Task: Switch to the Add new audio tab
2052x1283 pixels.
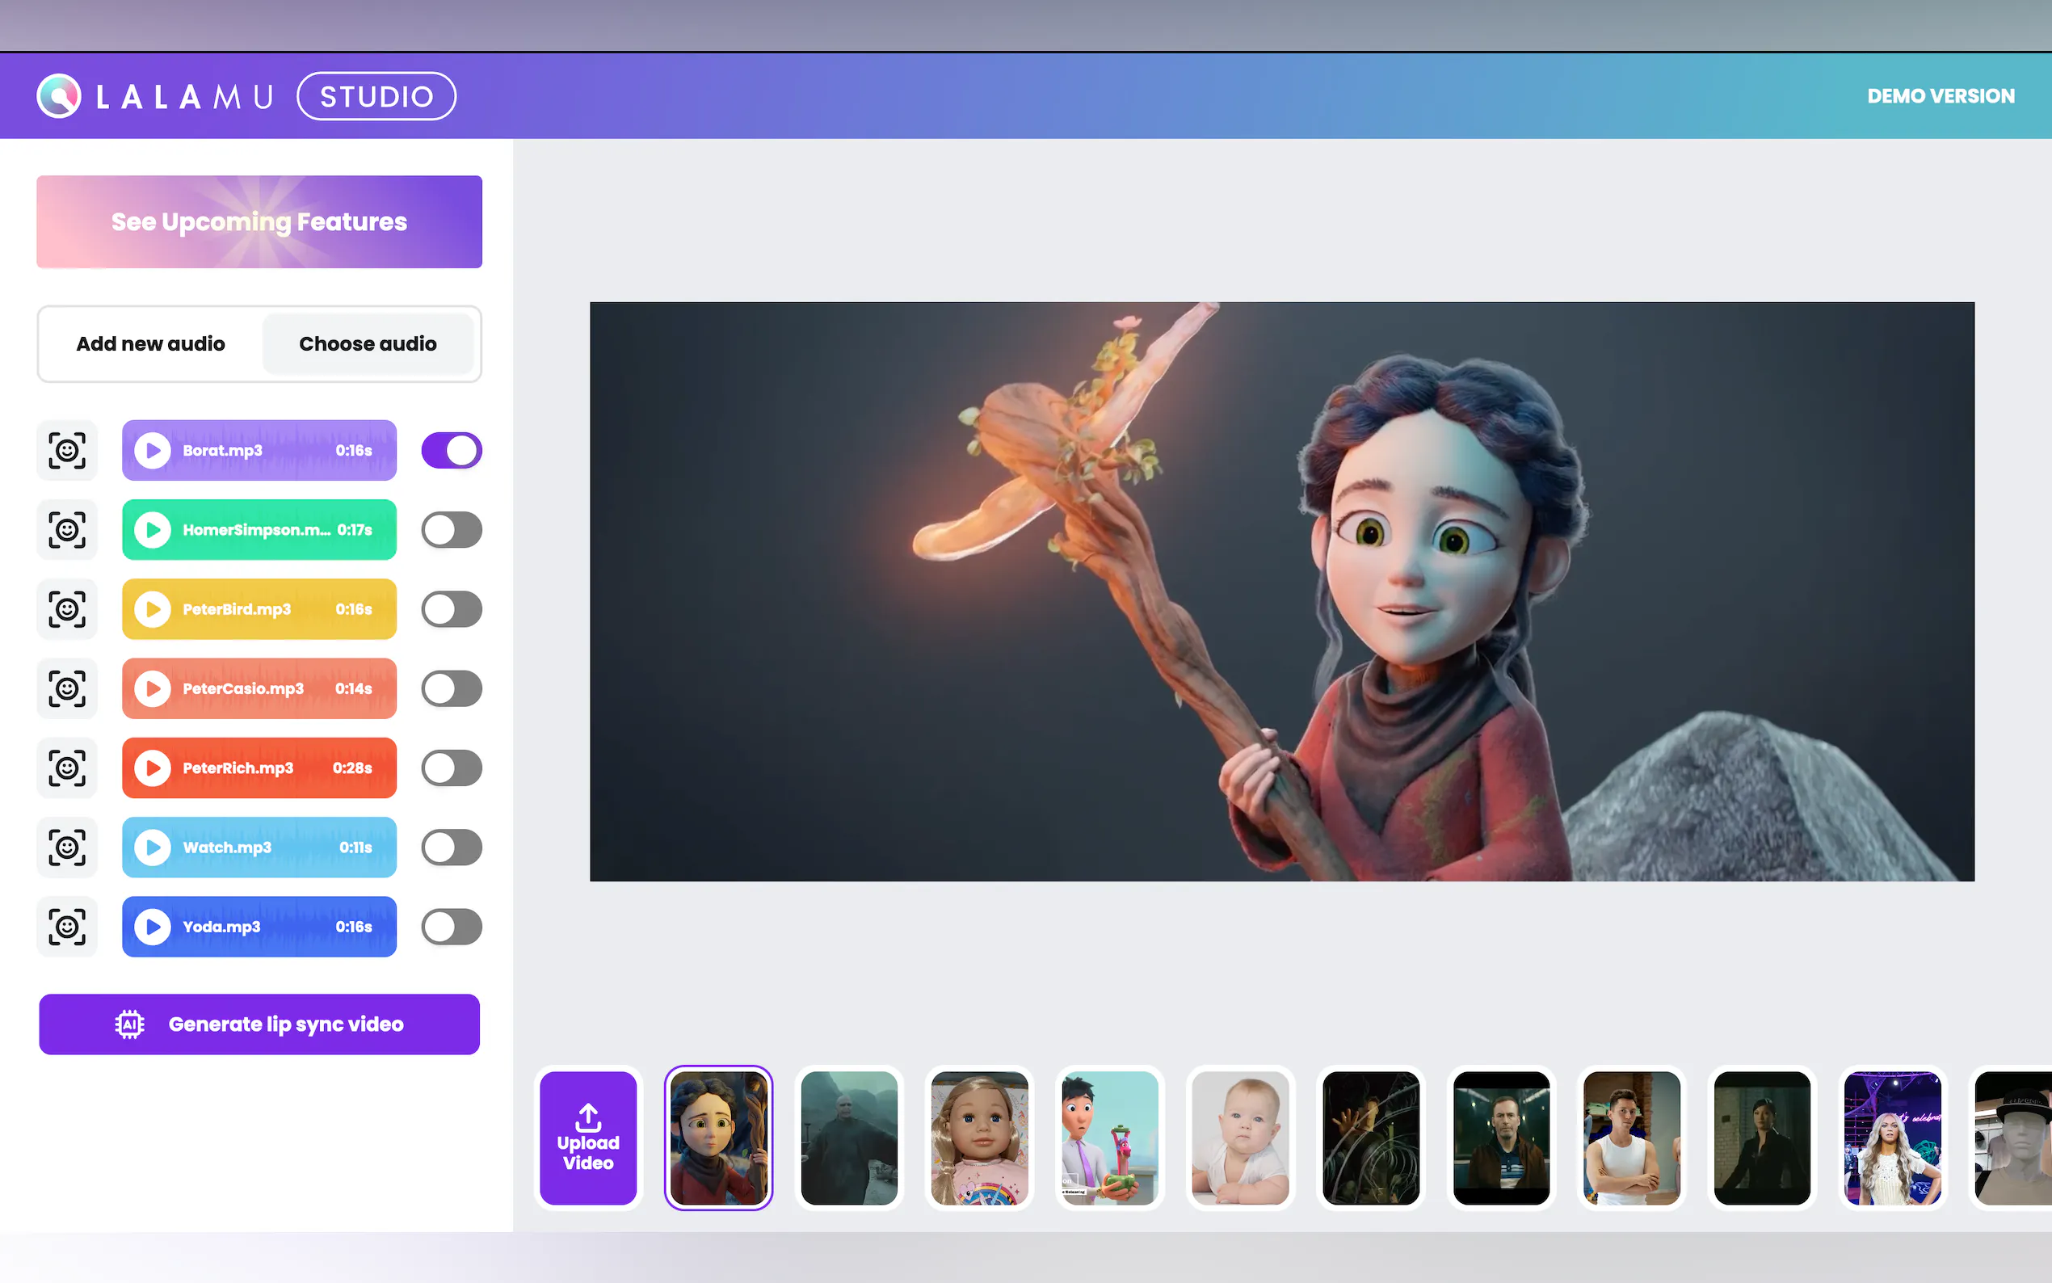Action: click(x=151, y=343)
